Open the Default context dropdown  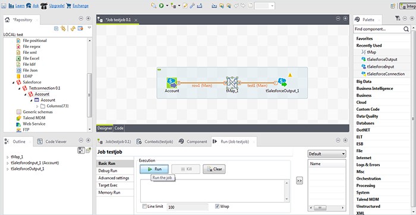(x=327, y=153)
